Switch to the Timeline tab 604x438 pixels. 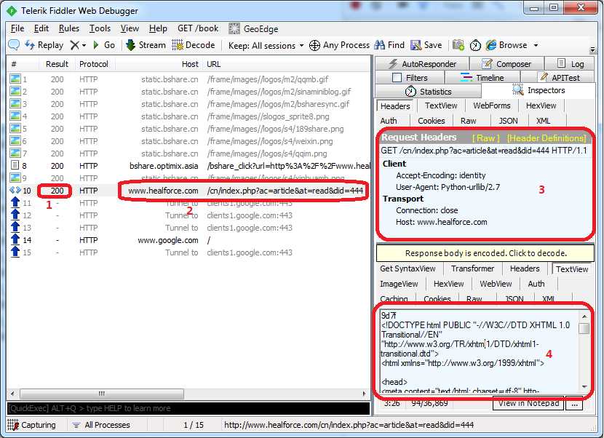tap(482, 78)
